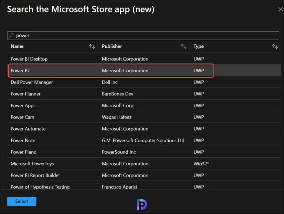Click the Win32* type cell
Image resolution: width=284 pixels, height=214 pixels.
click(x=201, y=164)
